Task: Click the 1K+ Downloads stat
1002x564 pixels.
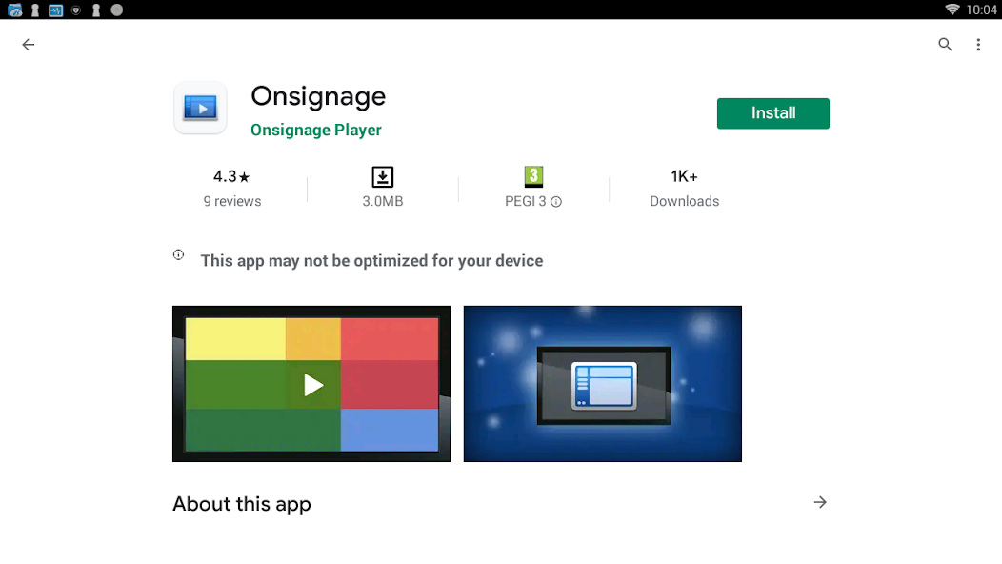Action: (x=684, y=188)
